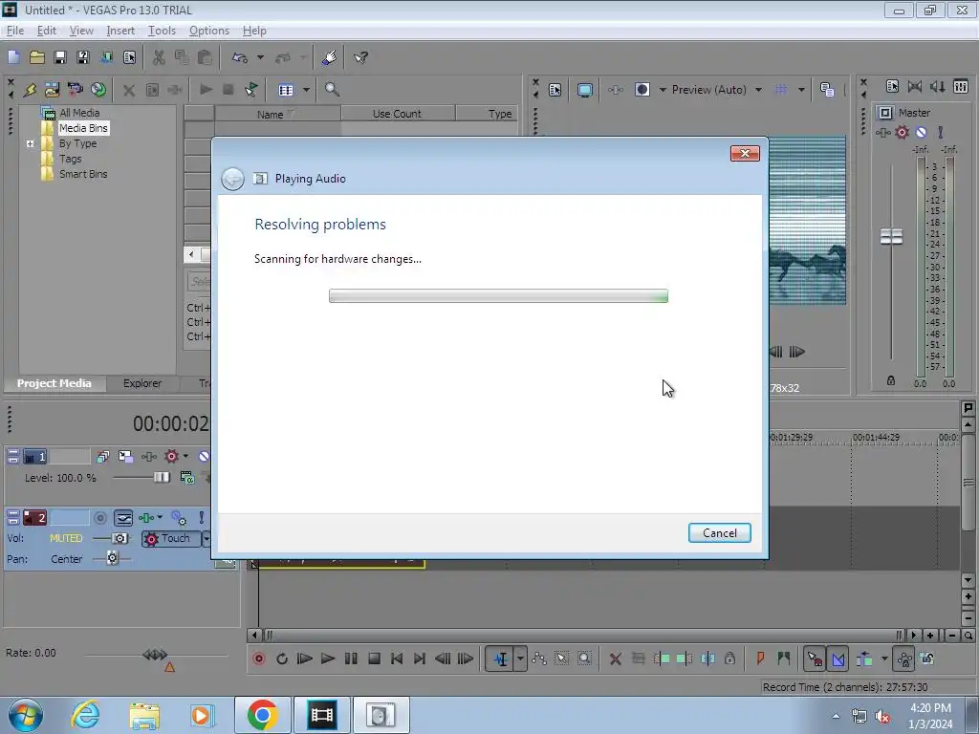979x734 pixels.
Task: Click the Capture Video camera icon
Action: coord(75,89)
